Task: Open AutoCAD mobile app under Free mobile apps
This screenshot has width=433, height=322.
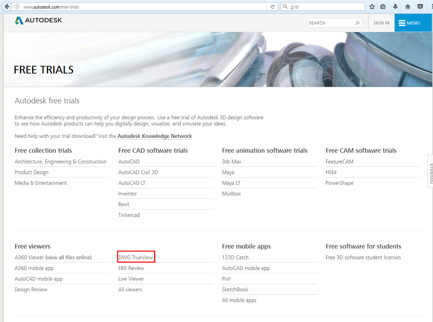Action: [x=246, y=268]
